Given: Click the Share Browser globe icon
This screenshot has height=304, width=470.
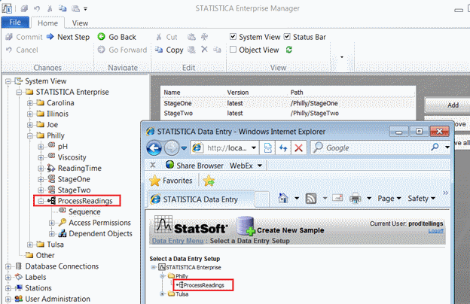Looking at the screenshot, I should (169, 165).
